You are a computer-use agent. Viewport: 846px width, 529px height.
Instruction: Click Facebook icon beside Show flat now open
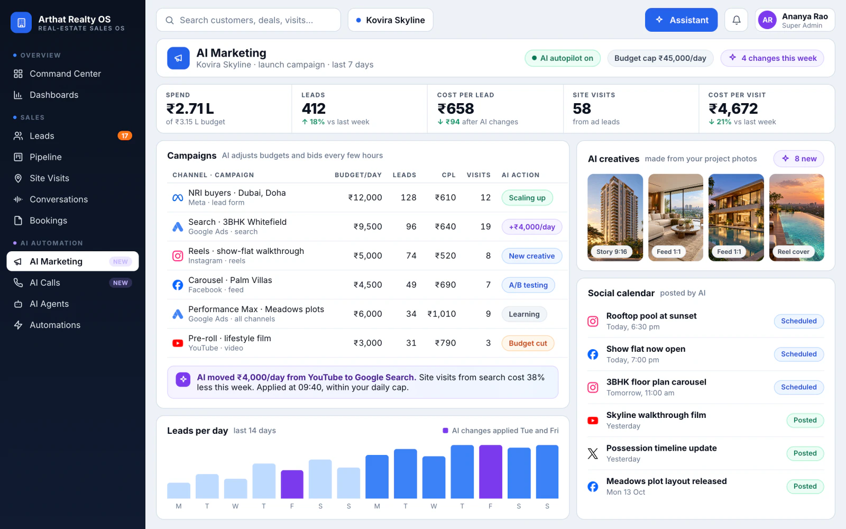coord(593,354)
